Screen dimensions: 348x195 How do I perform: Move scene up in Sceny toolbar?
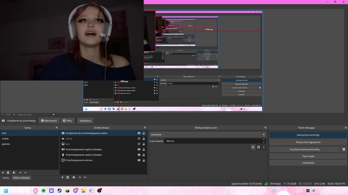pyautogui.click(x=20, y=173)
